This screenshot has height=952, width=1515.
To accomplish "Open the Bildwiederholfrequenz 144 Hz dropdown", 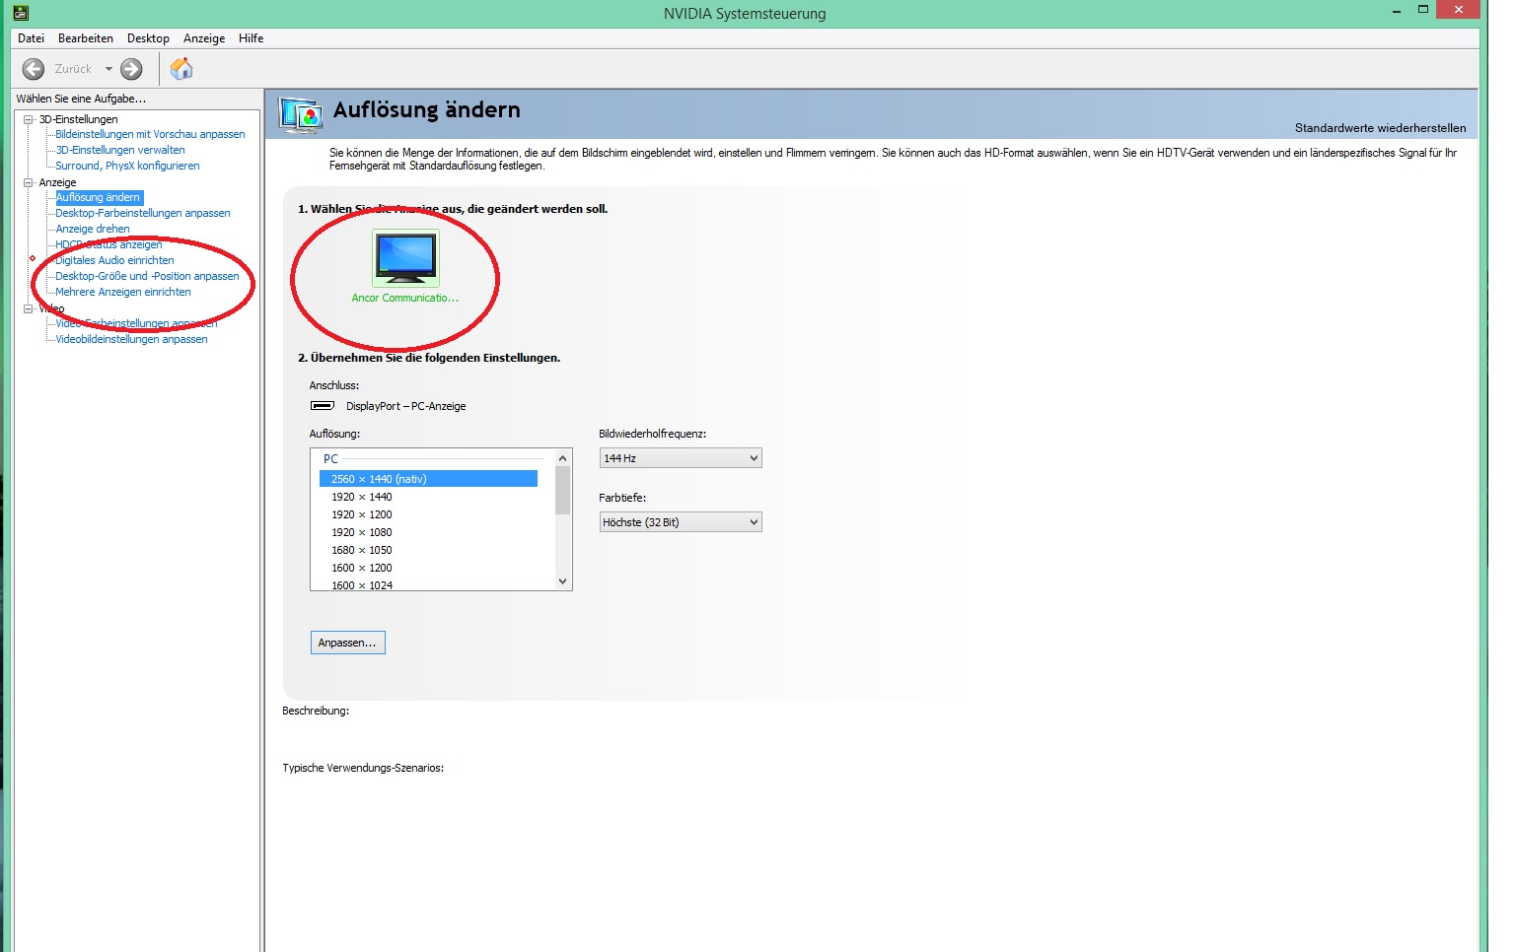I will tap(681, 458).
